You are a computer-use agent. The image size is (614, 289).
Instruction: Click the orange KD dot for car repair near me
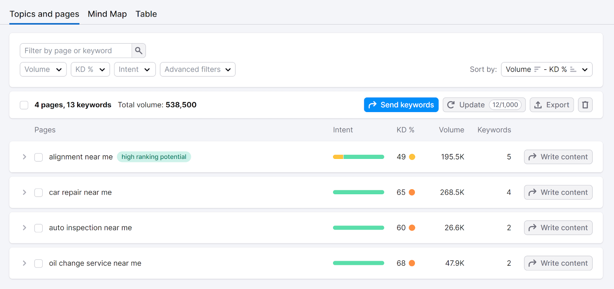click(x=412, y=192)
